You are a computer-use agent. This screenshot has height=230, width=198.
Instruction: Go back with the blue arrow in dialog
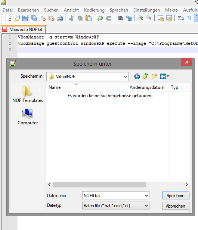(x=137, y=77)
